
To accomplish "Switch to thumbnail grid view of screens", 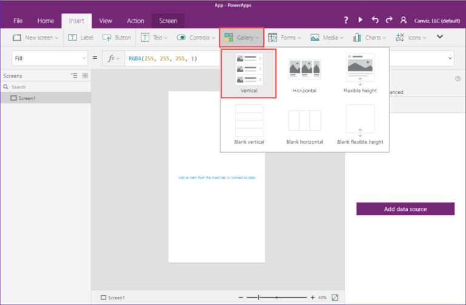I will click(85, 76).
